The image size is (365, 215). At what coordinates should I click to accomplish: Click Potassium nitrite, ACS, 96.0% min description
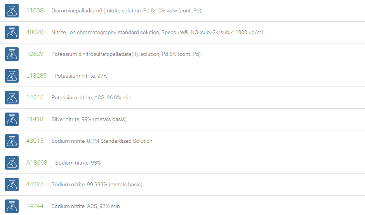coord(91,97)
